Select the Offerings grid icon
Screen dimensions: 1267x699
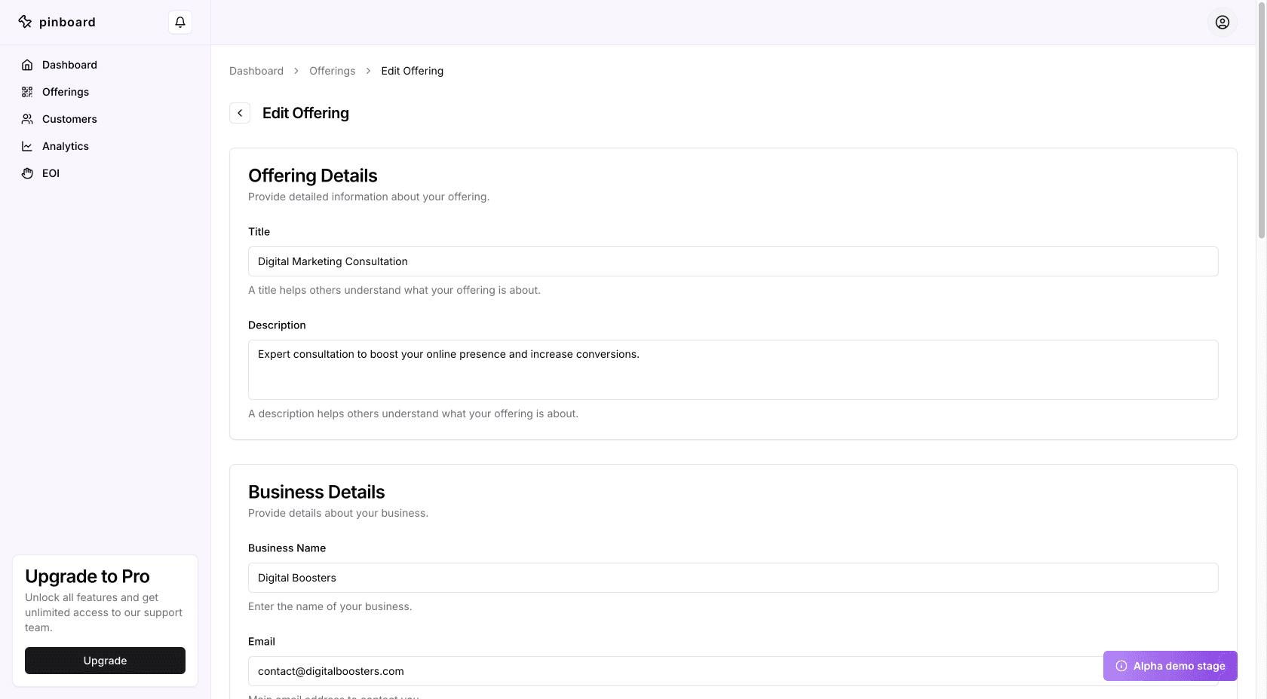(27, 92)
